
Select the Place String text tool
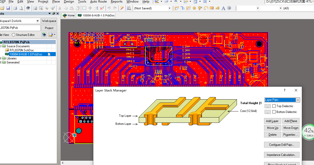coord(223,8)
